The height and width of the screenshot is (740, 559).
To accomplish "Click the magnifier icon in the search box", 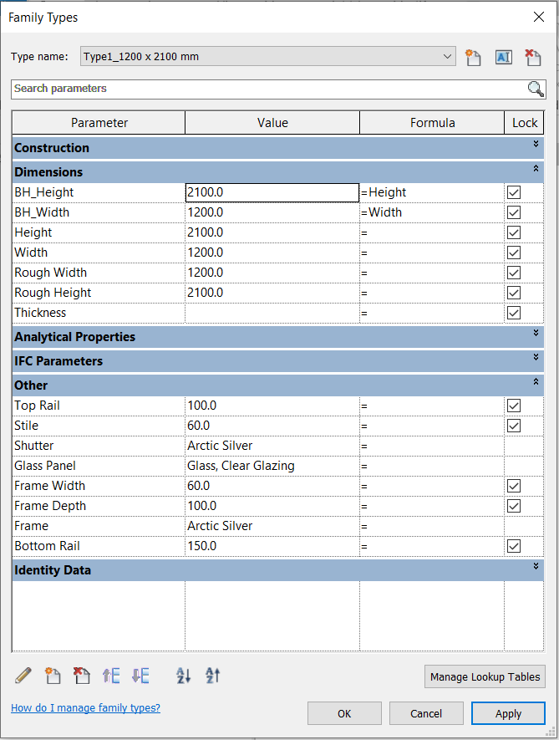I will 535,89.
